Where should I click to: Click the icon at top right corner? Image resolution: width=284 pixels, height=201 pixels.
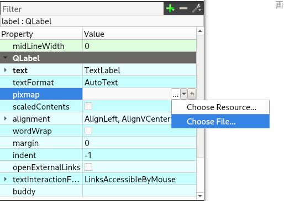[280, 5]
